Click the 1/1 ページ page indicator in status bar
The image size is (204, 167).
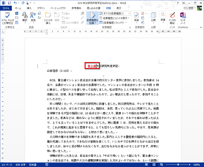coord(7,165)
